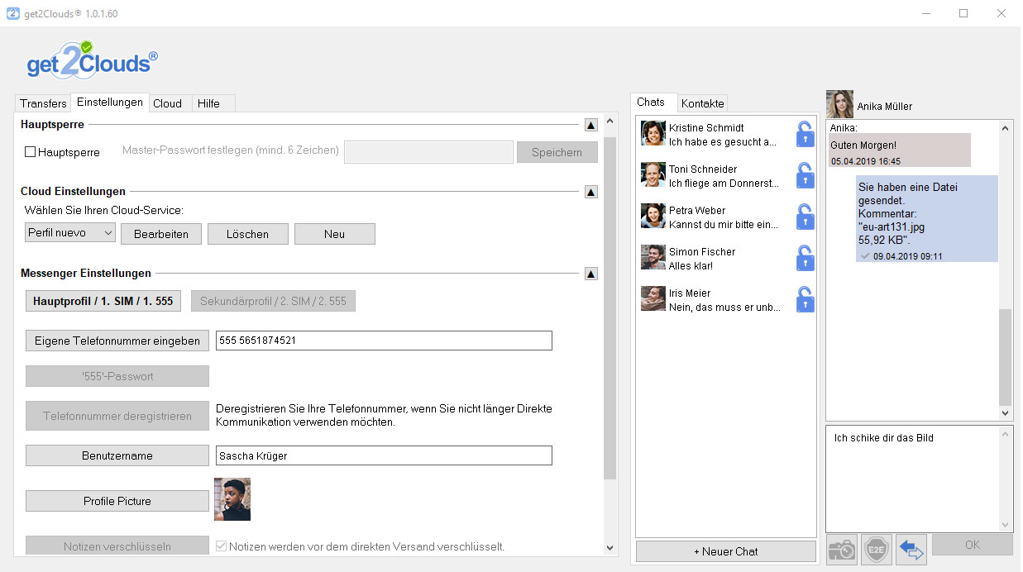Click the master password input field

point(428,152)
